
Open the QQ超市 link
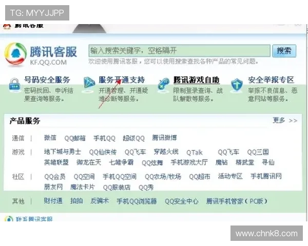200,177
